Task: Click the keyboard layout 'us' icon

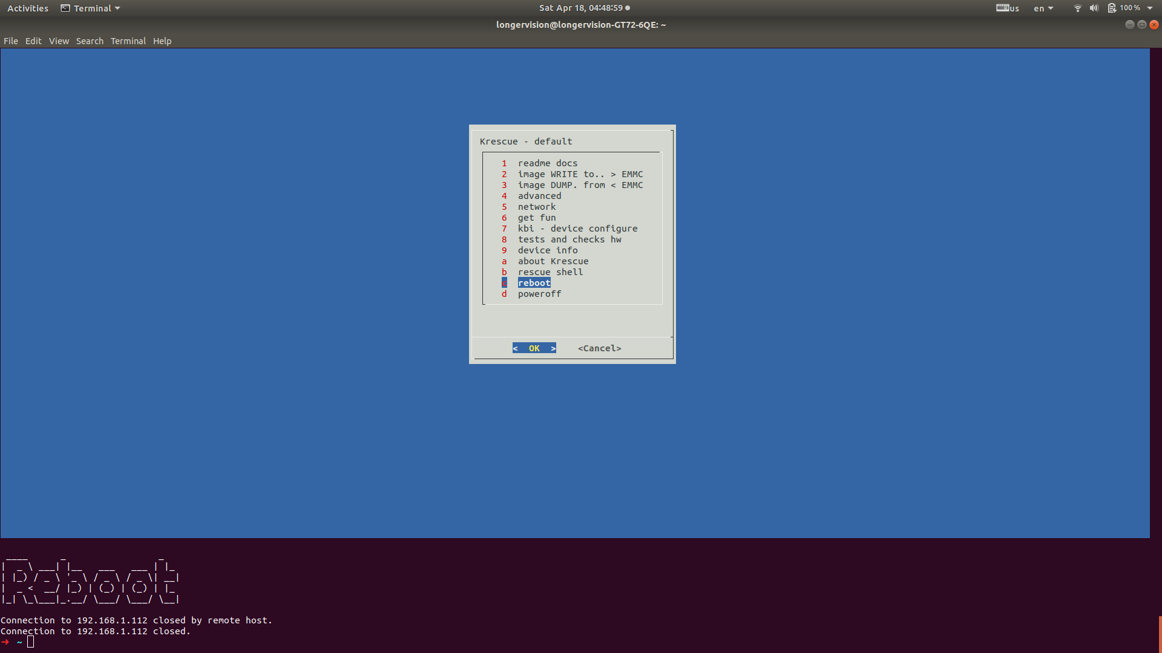Action: (x=1008, y=8)
